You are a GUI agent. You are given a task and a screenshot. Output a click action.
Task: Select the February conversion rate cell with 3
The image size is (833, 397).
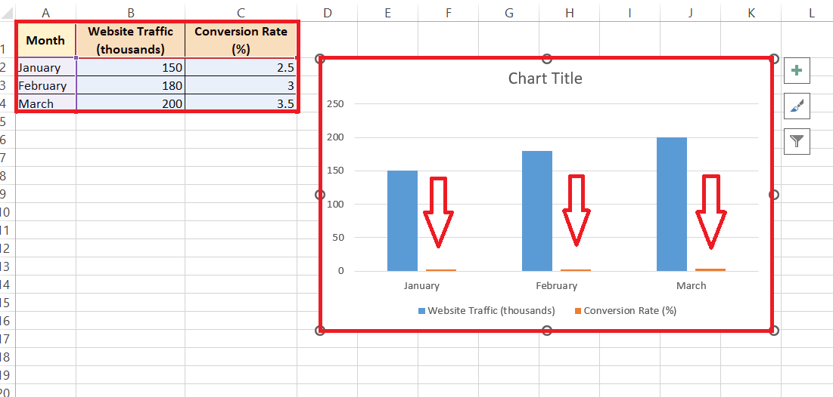(x=241, y=85)
